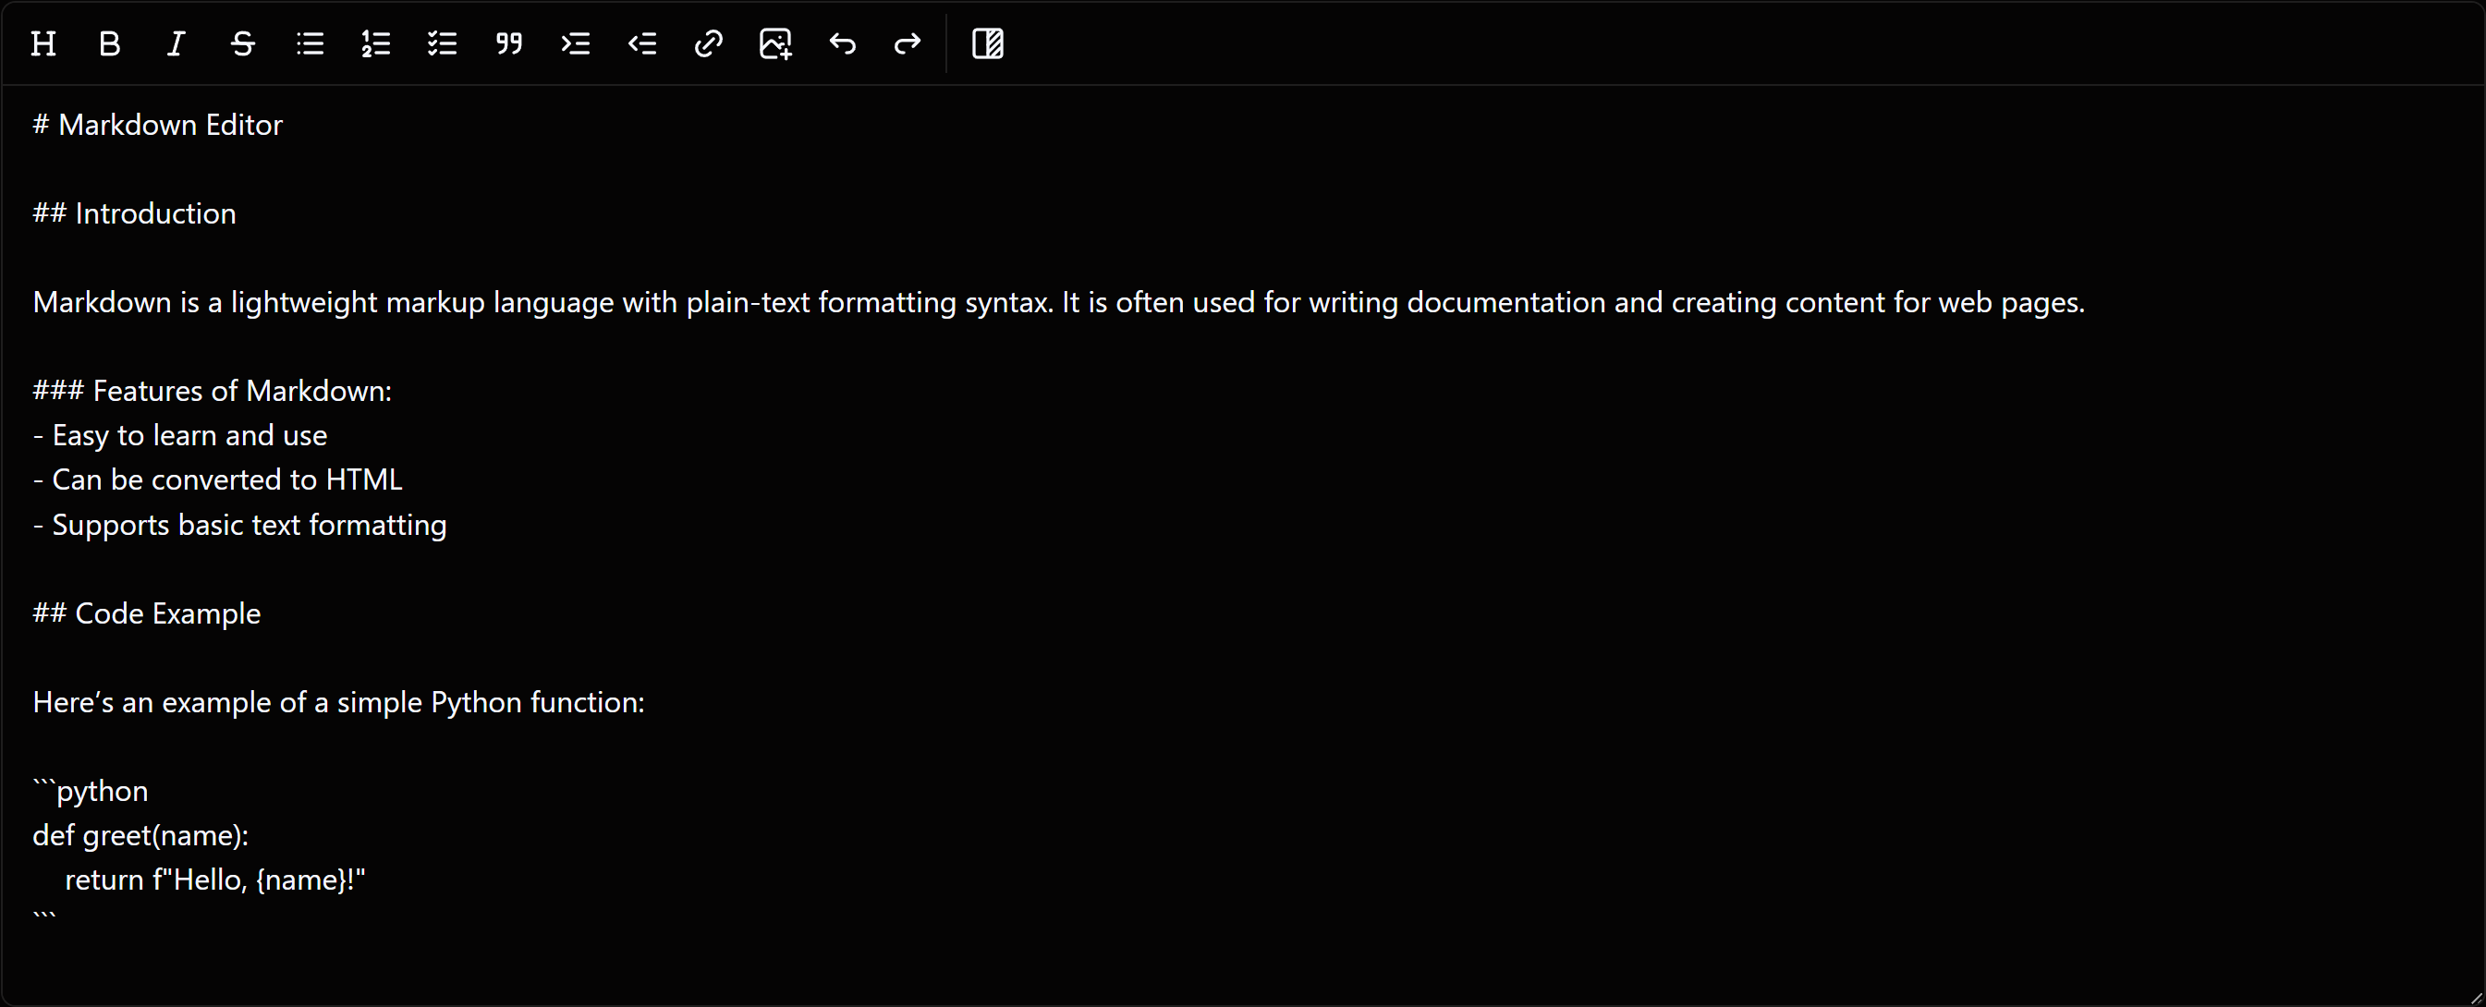Place cursor on the '# Markdown Editor' line
This screenshot has height=1007, width=2486.
157,125
